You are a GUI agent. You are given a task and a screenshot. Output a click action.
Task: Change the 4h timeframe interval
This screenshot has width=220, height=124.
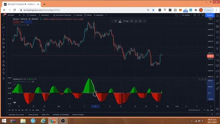[x=20, y=15]
